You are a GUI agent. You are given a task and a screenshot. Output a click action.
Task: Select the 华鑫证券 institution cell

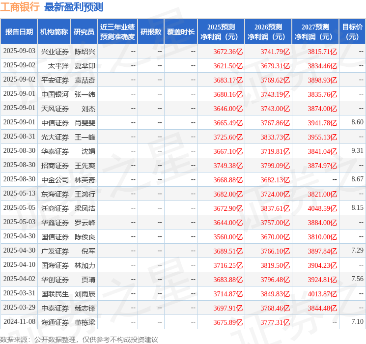pyautogui.click(x=55, y=223)
